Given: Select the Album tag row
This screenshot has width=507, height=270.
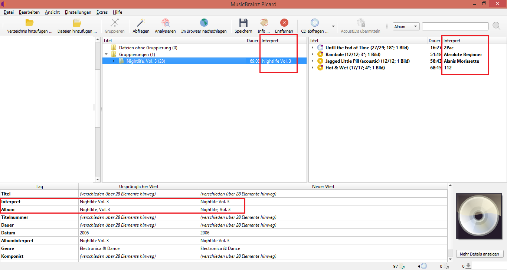Looking at the screenshot, I should click(224, 210).
